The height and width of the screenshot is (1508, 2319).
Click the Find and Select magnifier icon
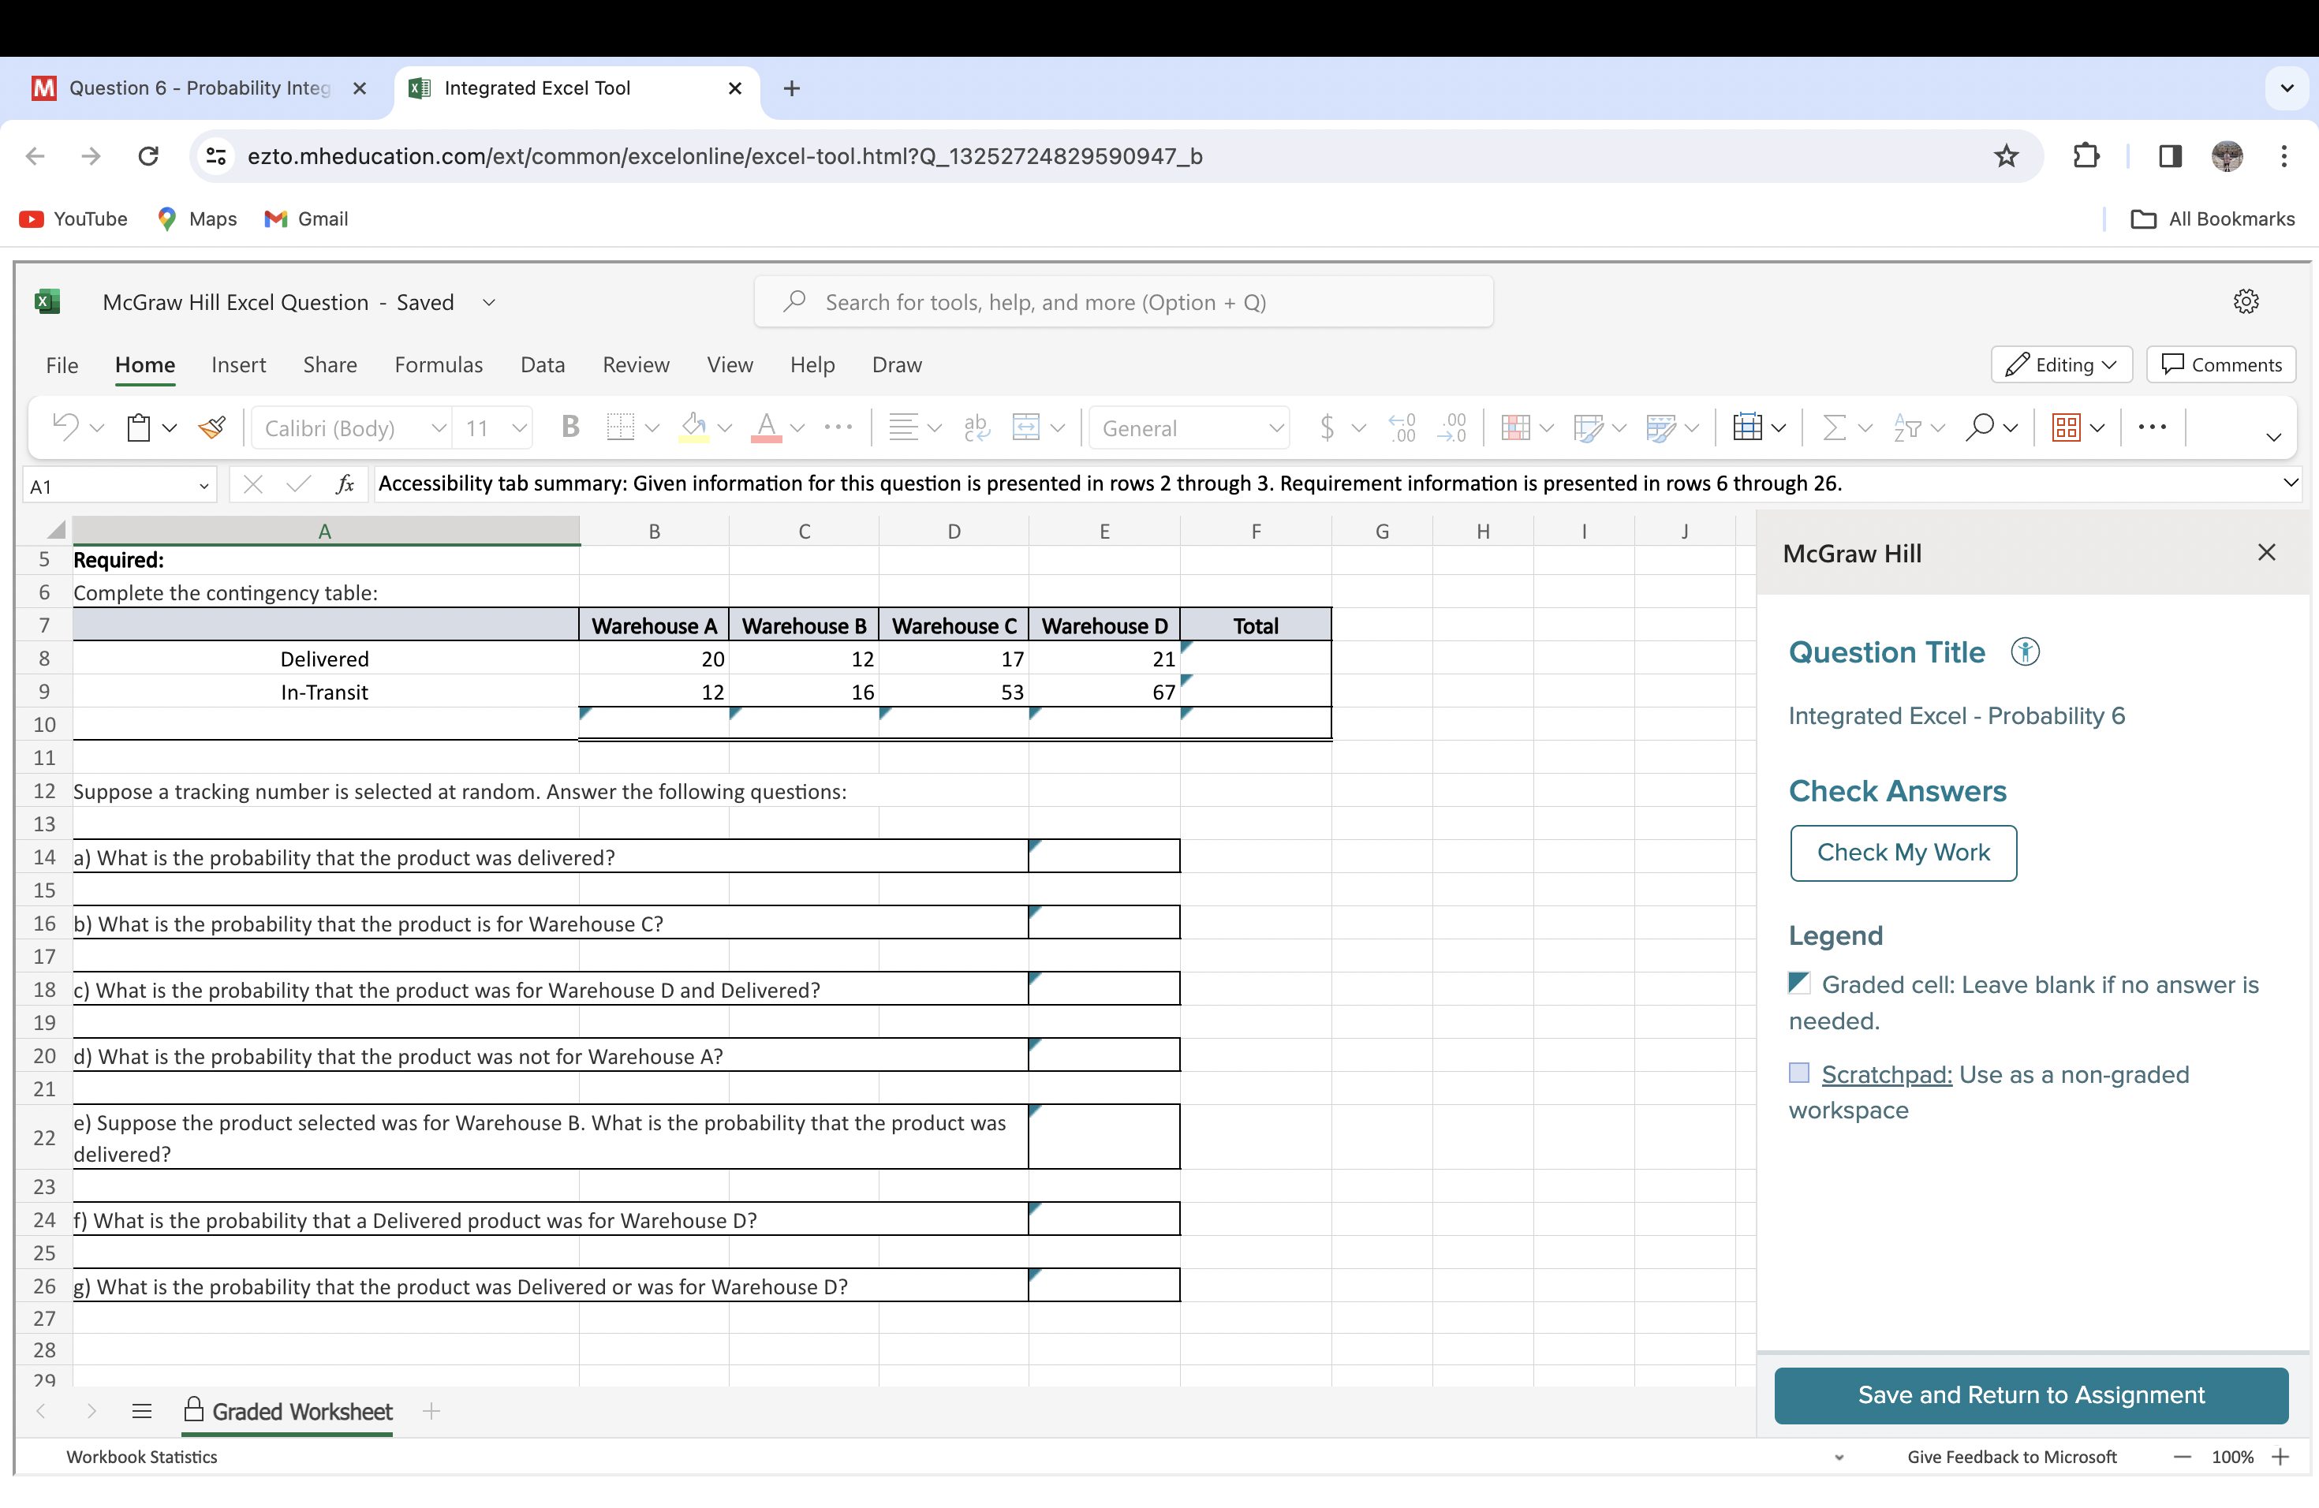[1980, 427]
